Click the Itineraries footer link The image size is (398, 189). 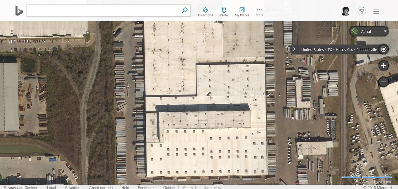pos(212,187)
